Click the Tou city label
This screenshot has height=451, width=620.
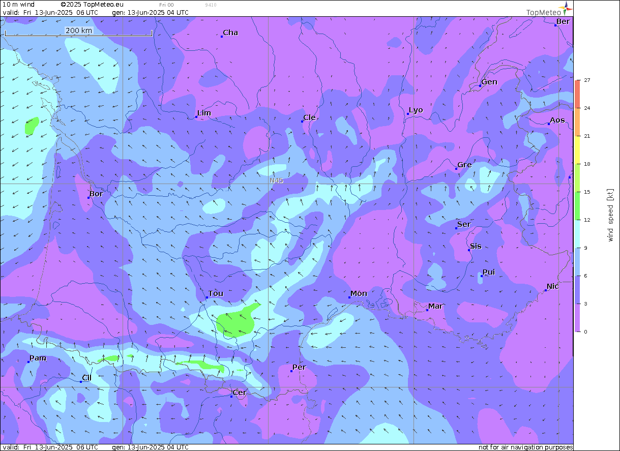tap(216, 293)
